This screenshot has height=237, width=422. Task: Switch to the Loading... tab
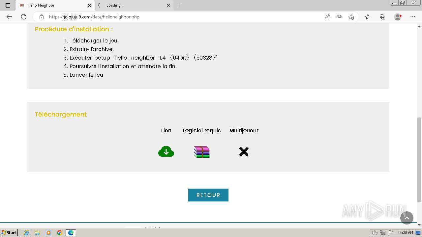(134, 5)
